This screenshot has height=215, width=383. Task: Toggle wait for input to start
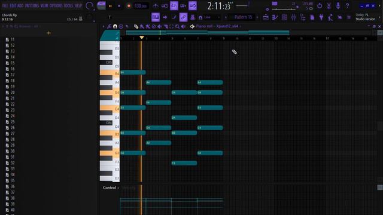tap(165, 6)
